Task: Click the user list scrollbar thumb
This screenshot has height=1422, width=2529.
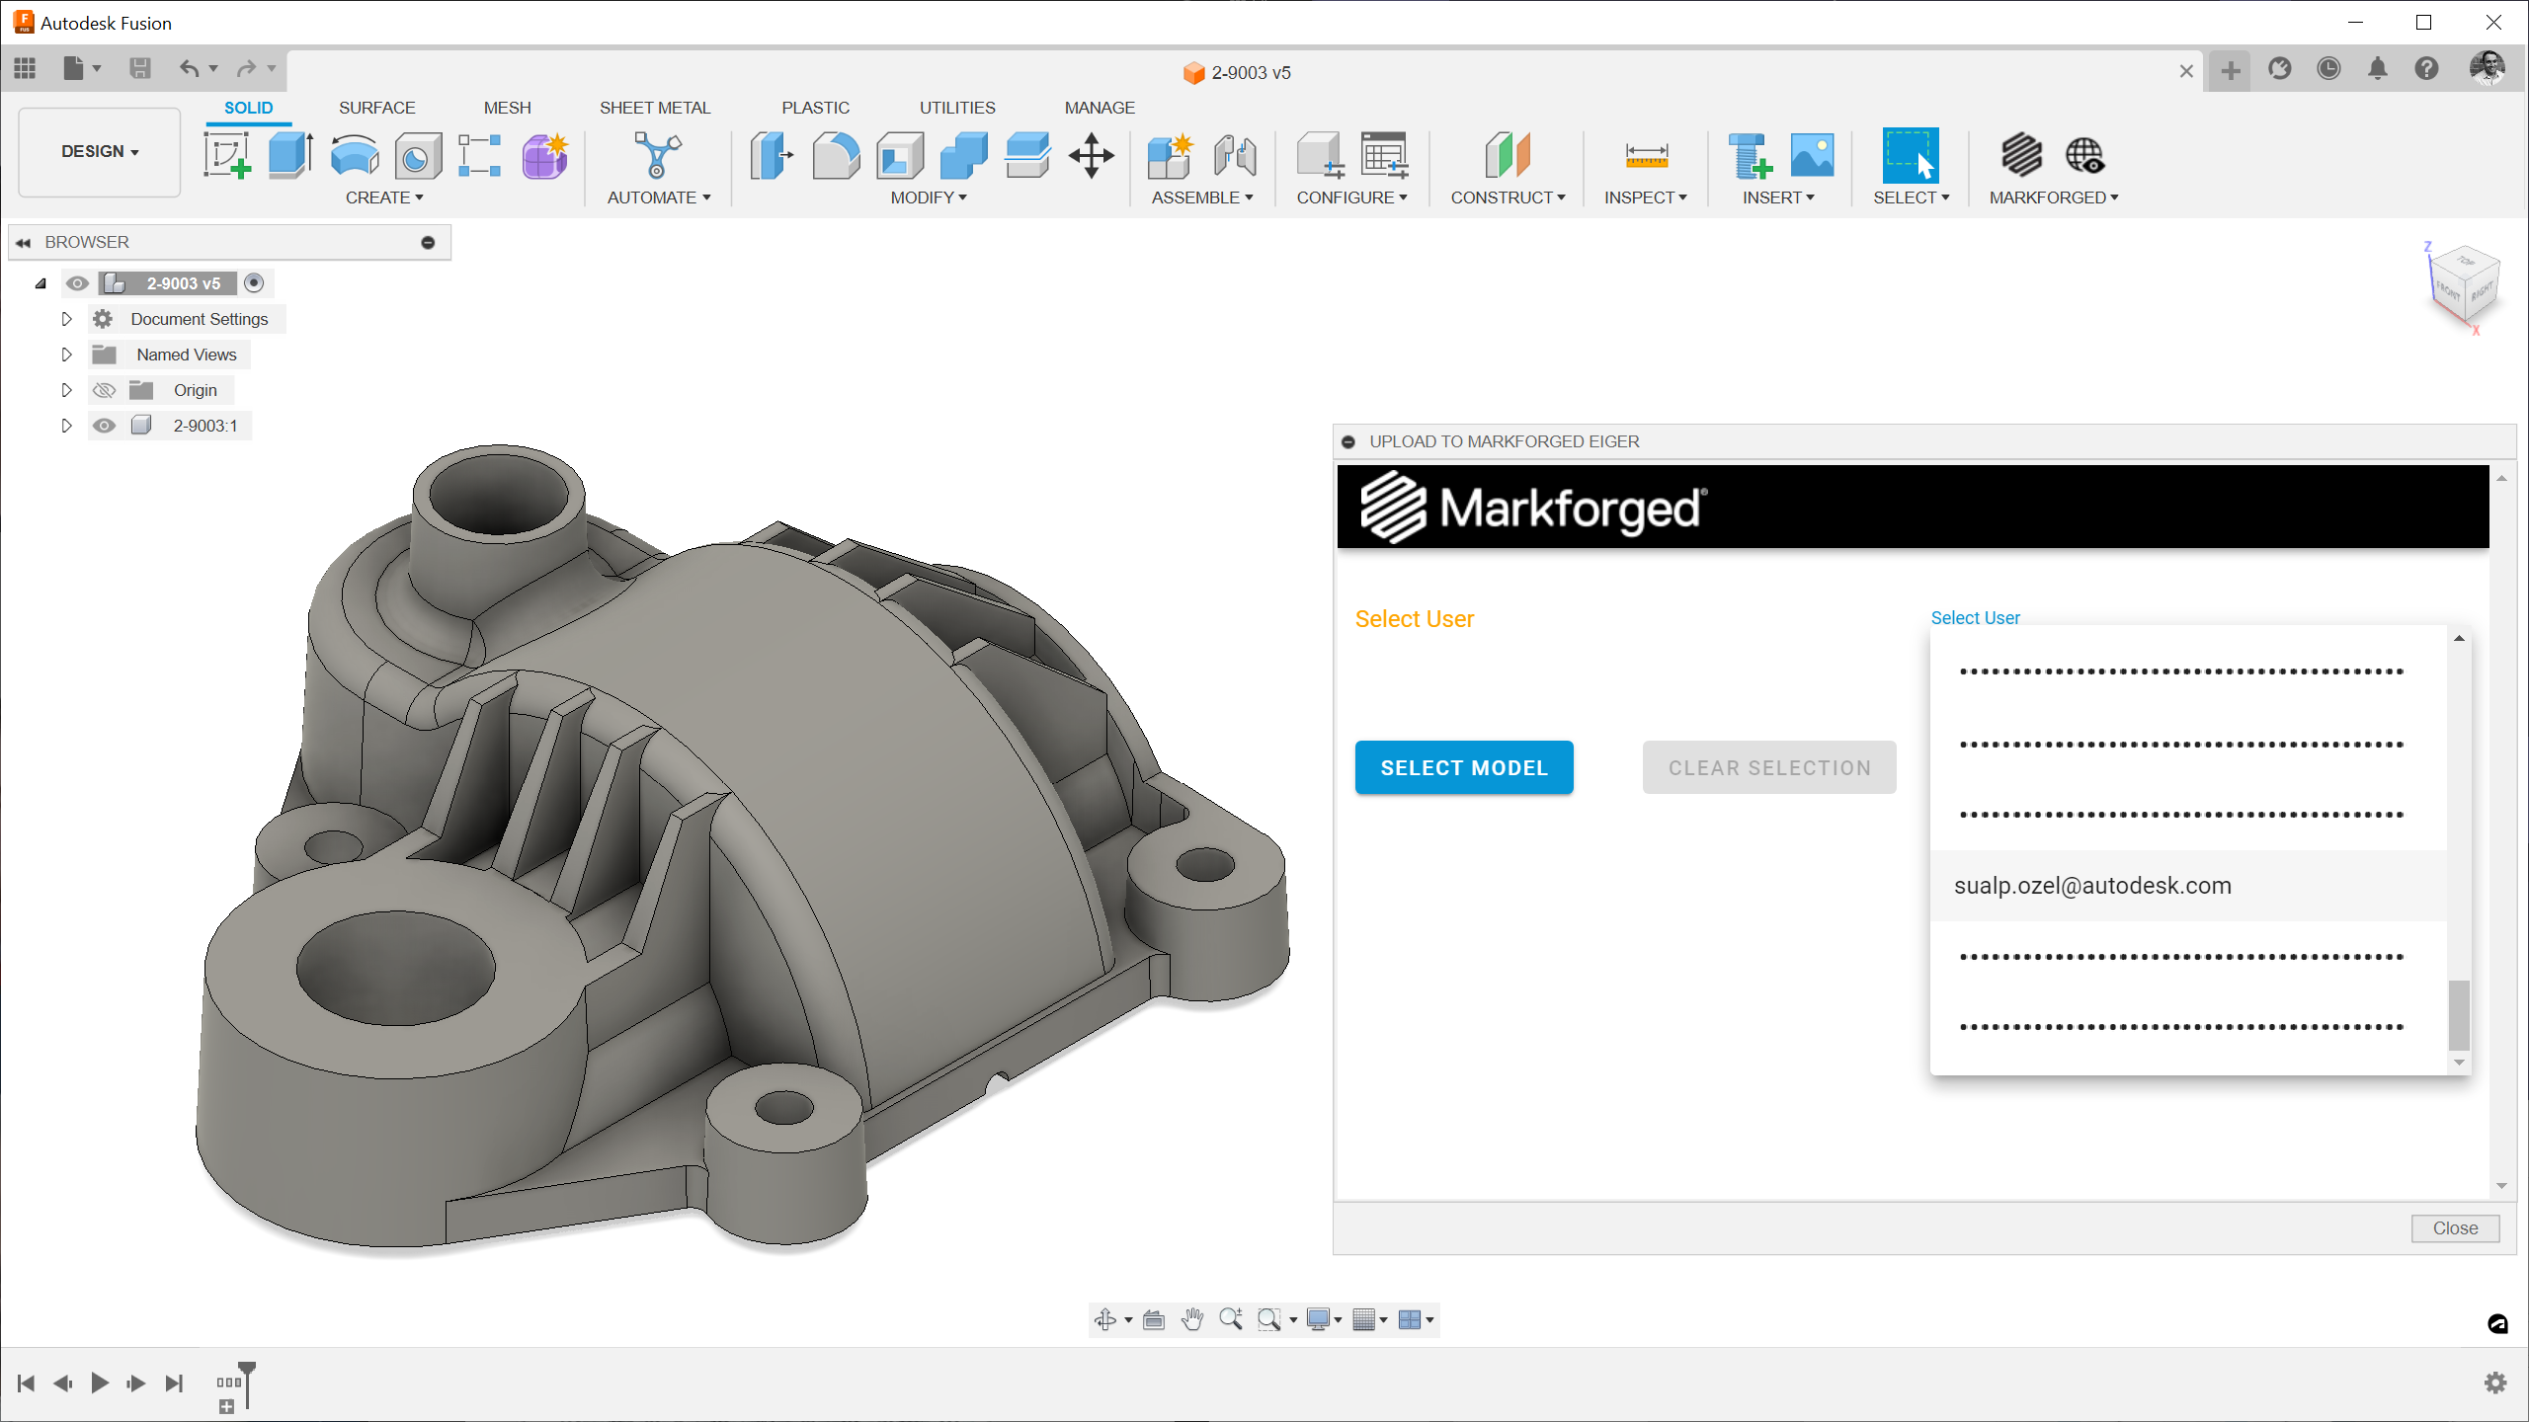Action: click(2459, 1015)
